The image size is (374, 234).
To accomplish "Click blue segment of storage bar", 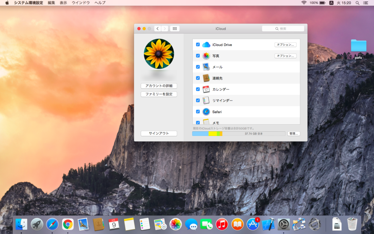I will point(201,134).
